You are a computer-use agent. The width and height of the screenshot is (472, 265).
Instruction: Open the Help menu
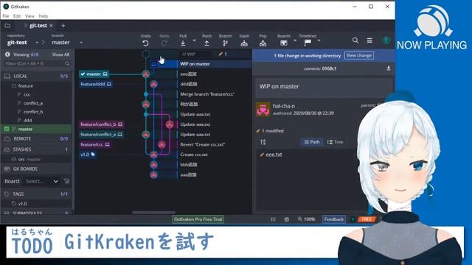pos(44,16)
